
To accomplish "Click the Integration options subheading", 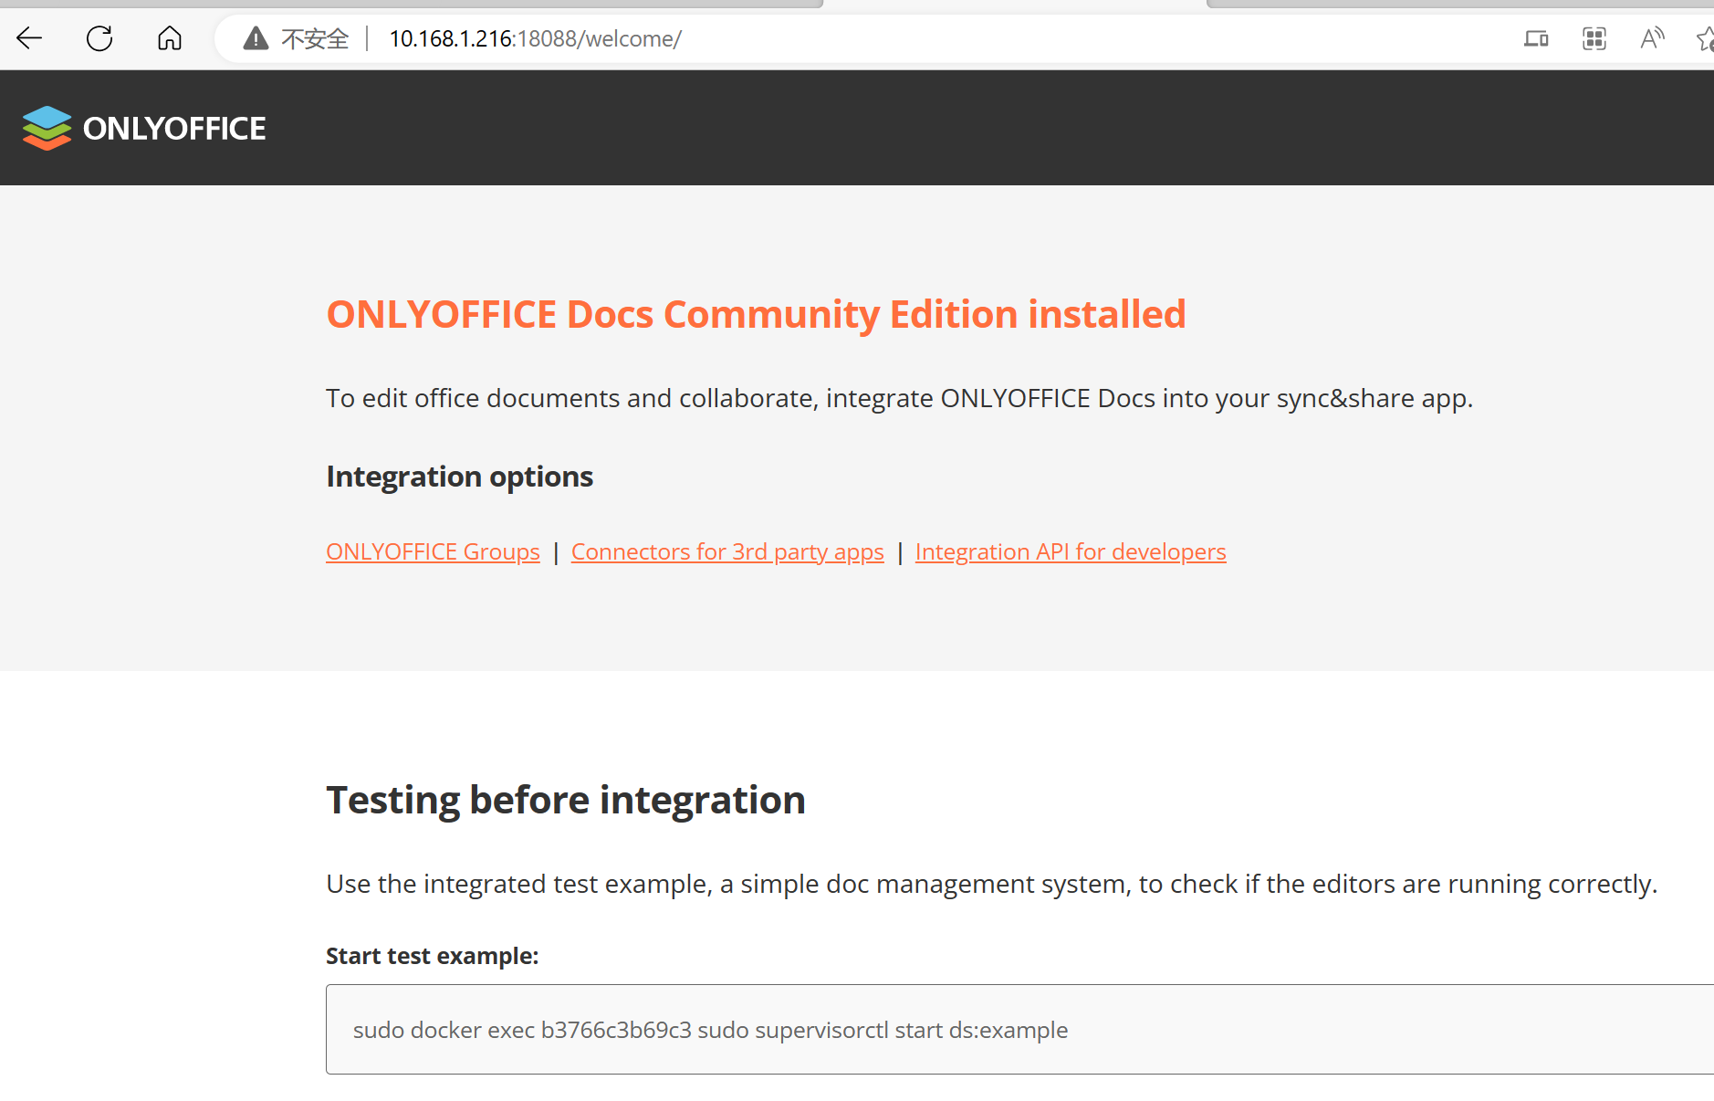I will [459, 477].
